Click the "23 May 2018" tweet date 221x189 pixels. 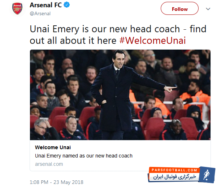click(69, 182)
